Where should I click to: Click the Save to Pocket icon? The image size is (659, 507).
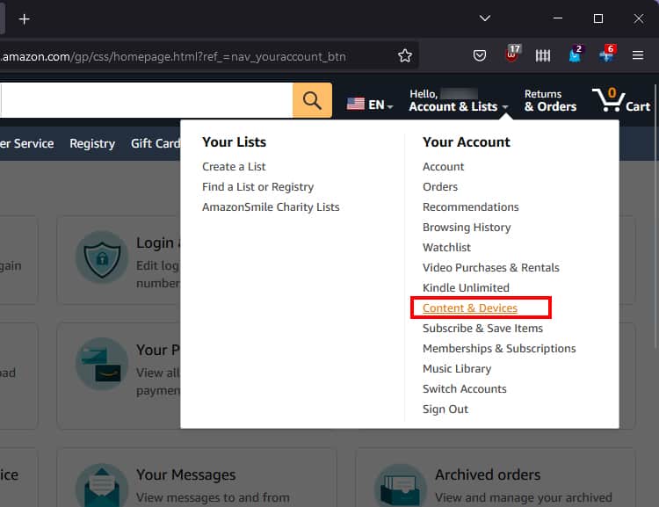coord(480,55)
